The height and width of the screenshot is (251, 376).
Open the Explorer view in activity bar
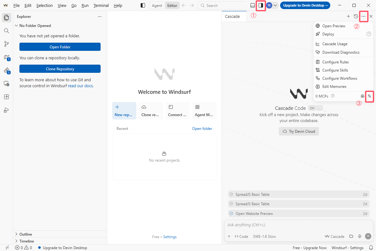point(6,17)
